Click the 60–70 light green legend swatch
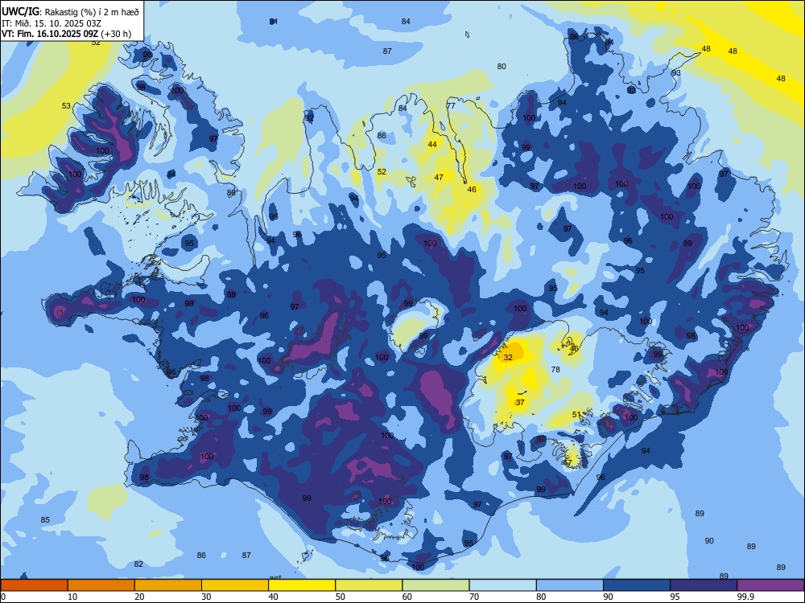 point(436,585)
